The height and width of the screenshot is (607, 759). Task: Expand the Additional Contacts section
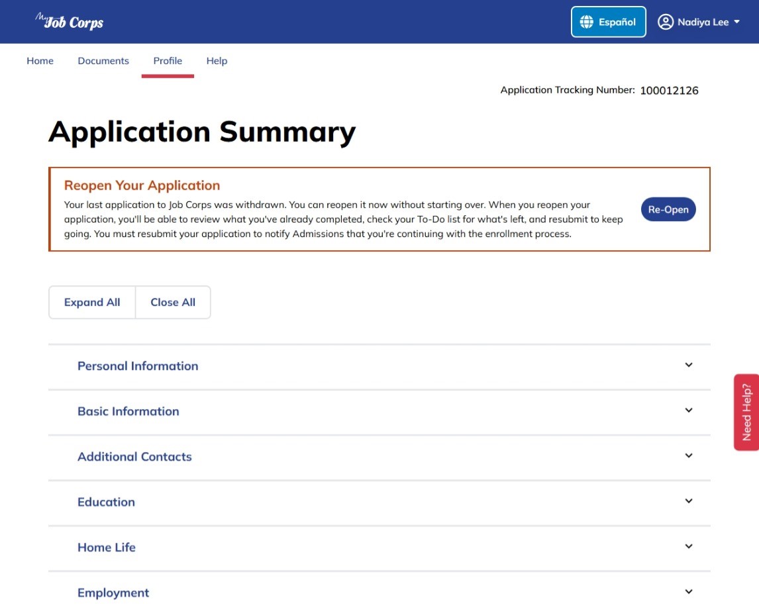pos(379,457)
